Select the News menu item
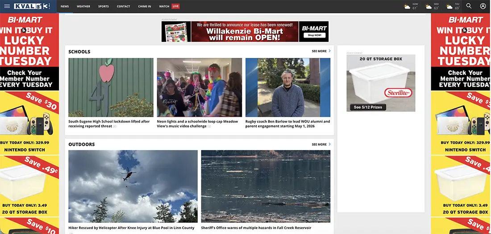Screen dimensions: 491x234 (x=65, y=6)
